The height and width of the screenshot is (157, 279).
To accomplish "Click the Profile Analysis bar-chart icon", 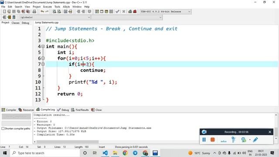I will (130, 12).
